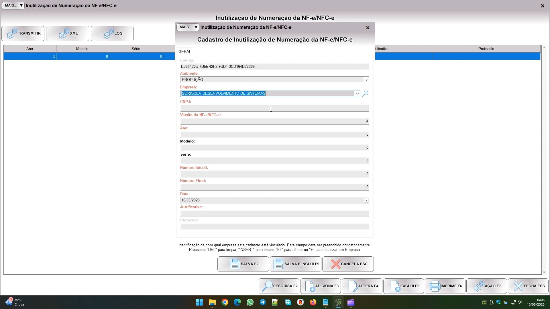
Task: Click the Justificativa input field
Action: pos(274,213)
